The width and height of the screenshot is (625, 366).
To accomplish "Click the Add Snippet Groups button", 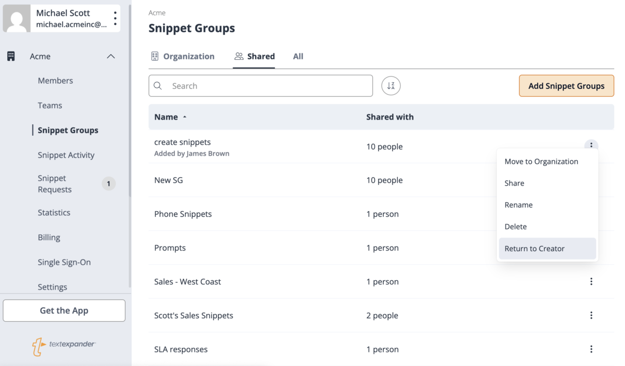I will (x=566, y=86).
